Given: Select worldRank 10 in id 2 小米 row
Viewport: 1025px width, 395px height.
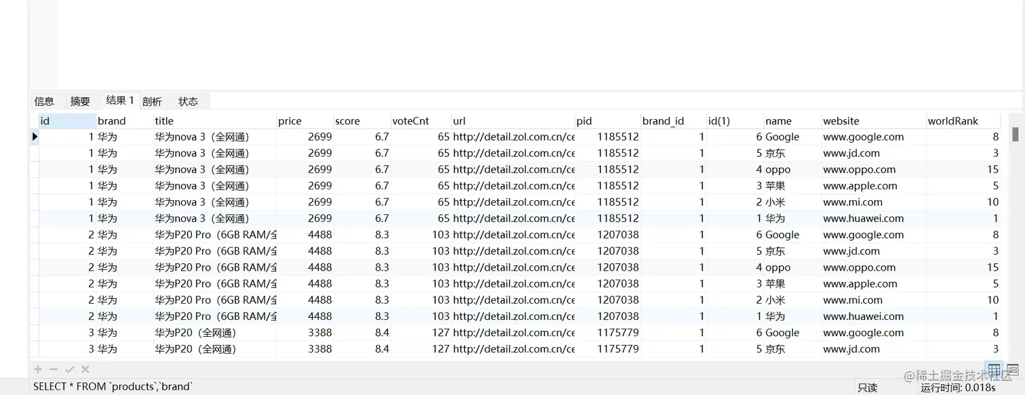Looking at the screenshot, I should [x=963, y=300].
